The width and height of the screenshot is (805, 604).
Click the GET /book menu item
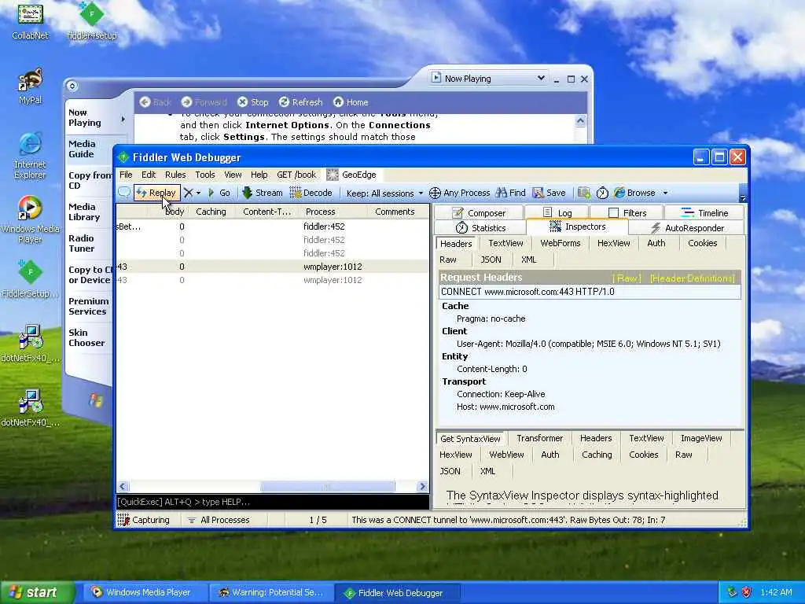coord(296,175)
